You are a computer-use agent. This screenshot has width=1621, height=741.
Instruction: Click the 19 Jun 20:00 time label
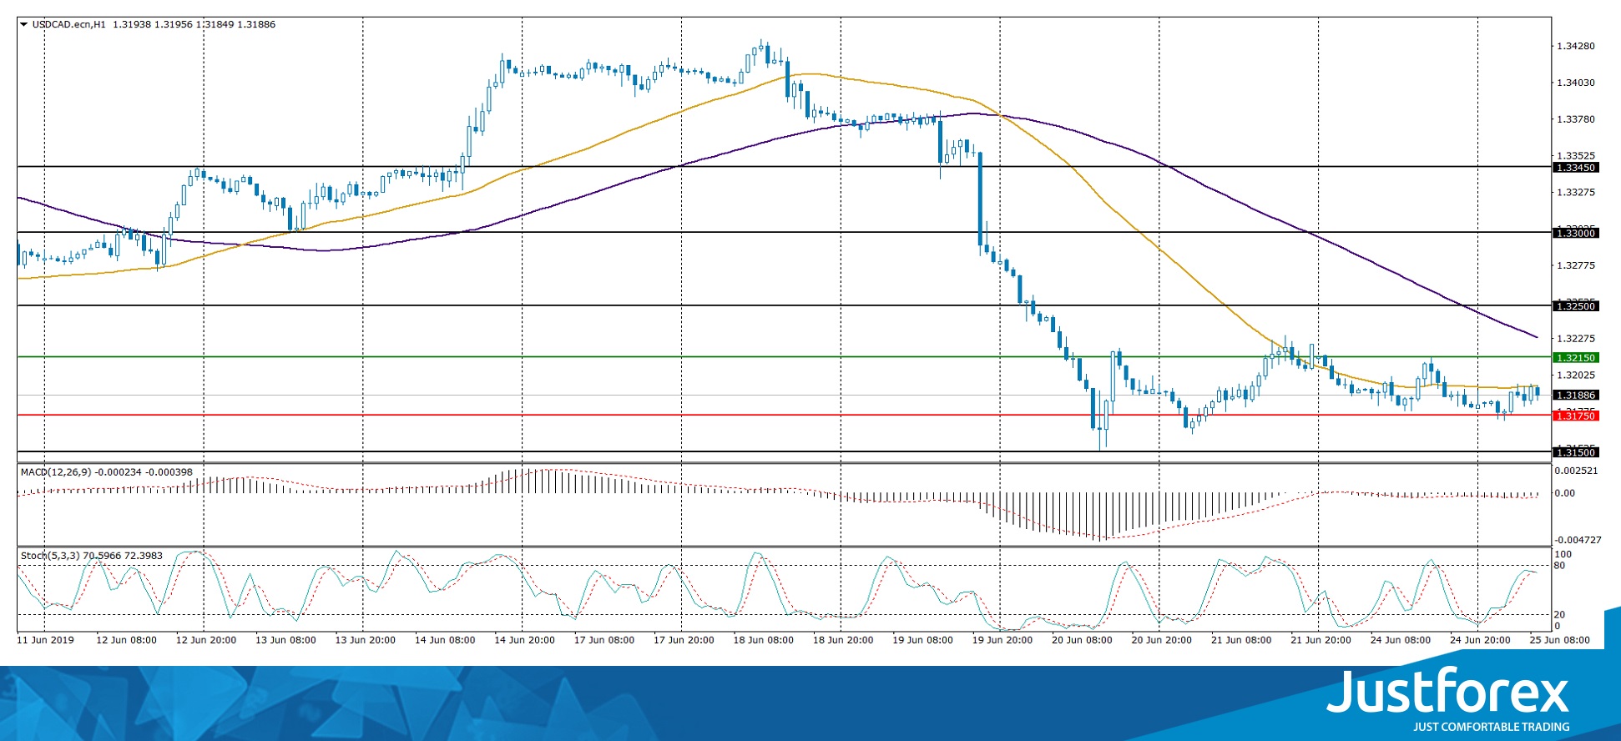1002,640
